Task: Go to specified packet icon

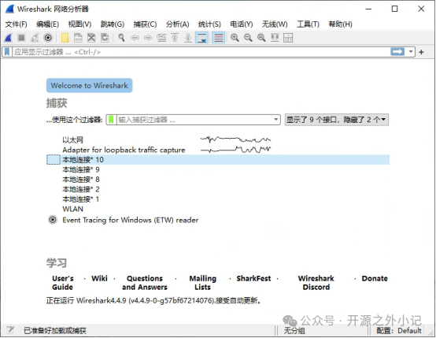Action: (x=161, y=38)
